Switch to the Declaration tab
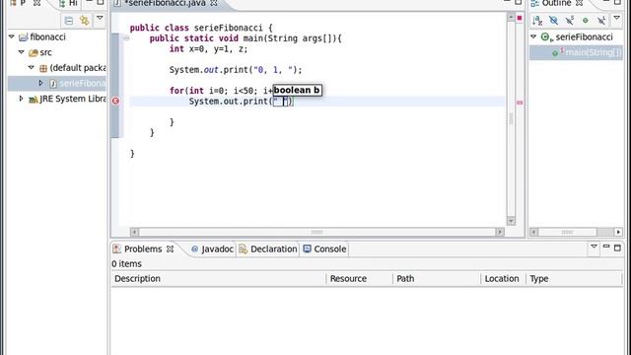631x355 pixels. coord(268,249)
